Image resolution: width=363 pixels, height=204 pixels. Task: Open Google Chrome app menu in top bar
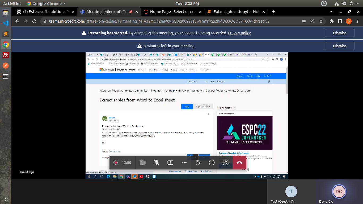pos(46,3)
